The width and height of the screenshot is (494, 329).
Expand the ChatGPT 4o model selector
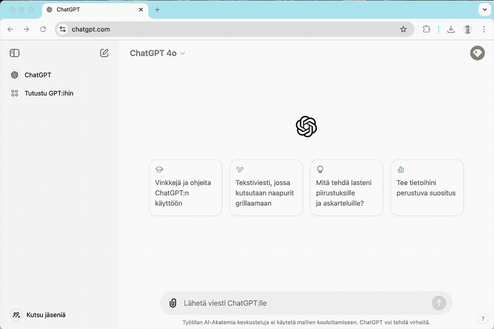coord(157,53)
